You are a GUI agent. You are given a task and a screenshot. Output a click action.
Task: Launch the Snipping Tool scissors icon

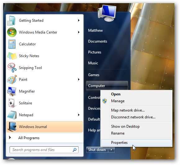12,68
